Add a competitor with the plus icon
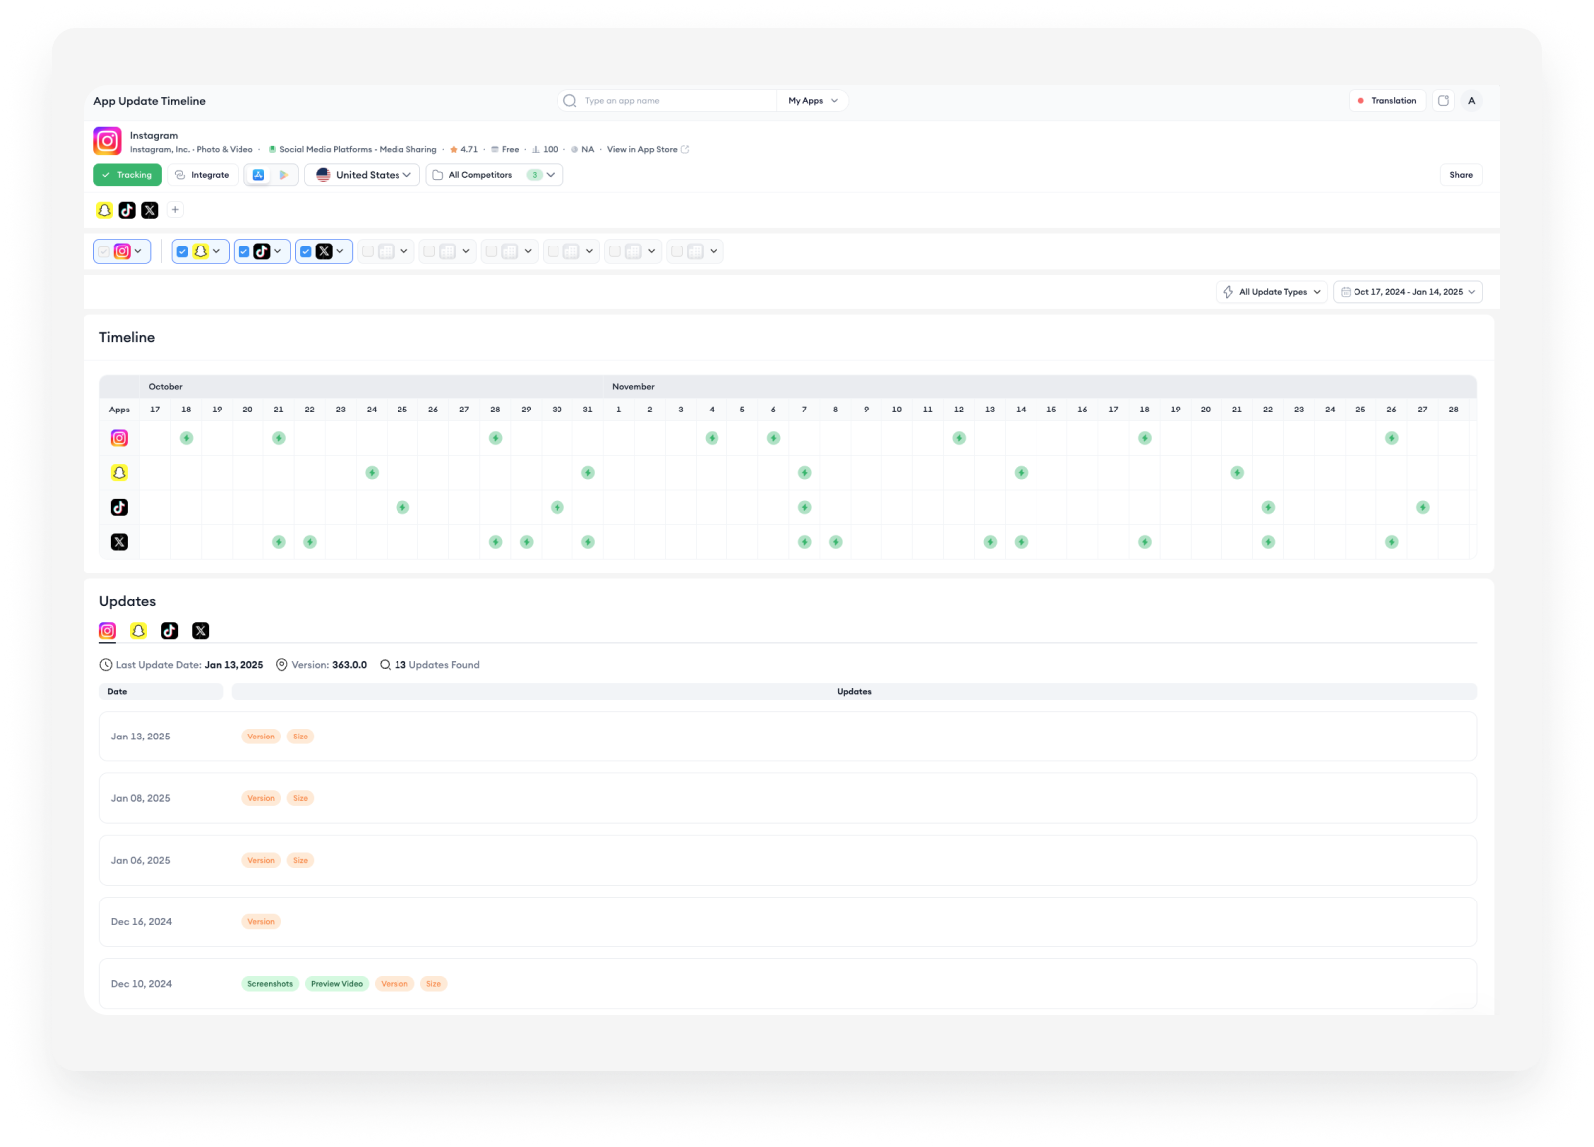1594x1147 pixels. (175, 210)
